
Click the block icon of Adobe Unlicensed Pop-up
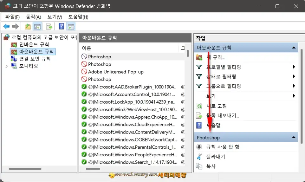pyautogui.click(x=84, y=72)
